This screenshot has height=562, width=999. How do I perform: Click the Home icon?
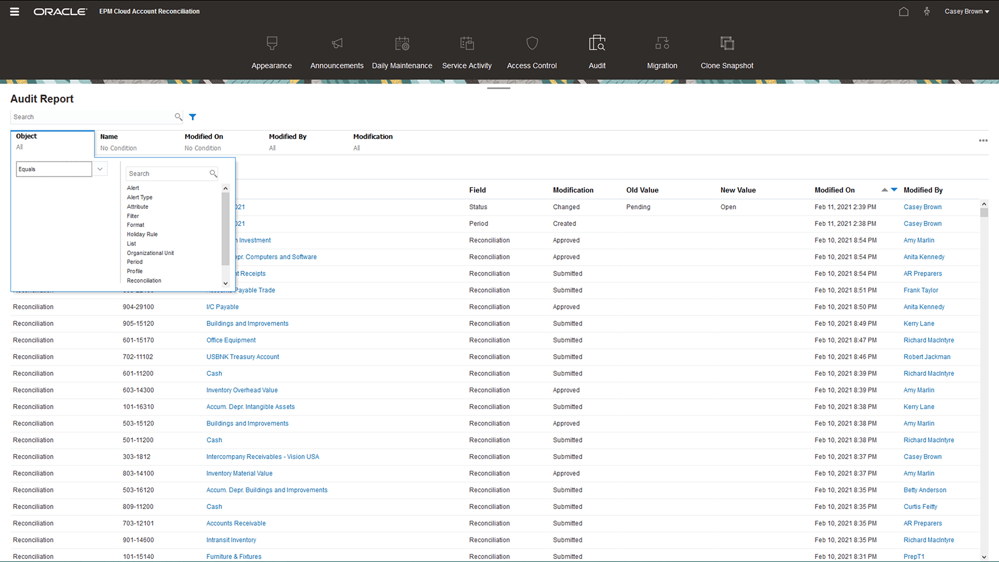click(x=904, y=11)
